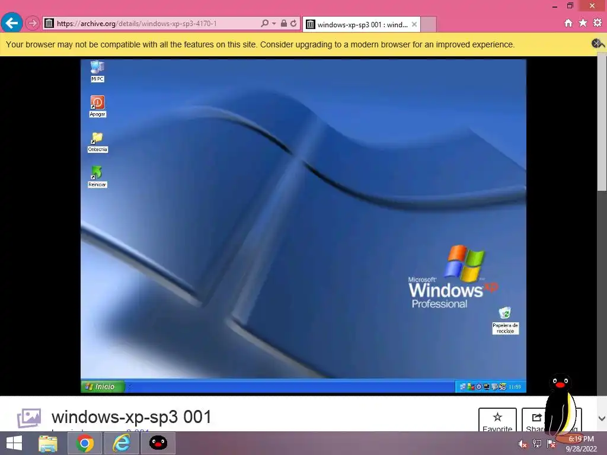Open the address bar search dropdown arrow
607x455 pixels.
point(274,23)
